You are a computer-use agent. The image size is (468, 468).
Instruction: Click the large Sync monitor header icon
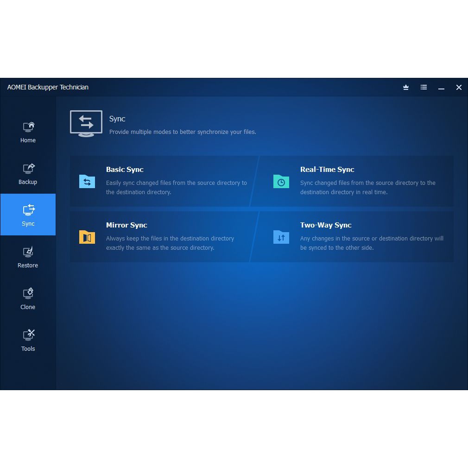[x=86, y=124]
